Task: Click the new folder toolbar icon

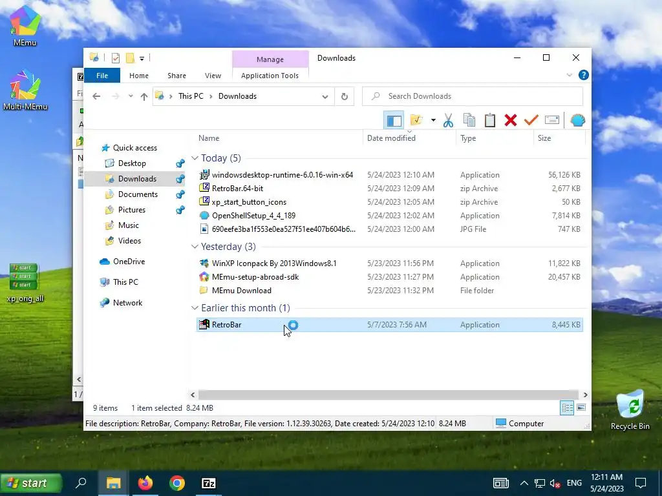Action: click(416, 121)
